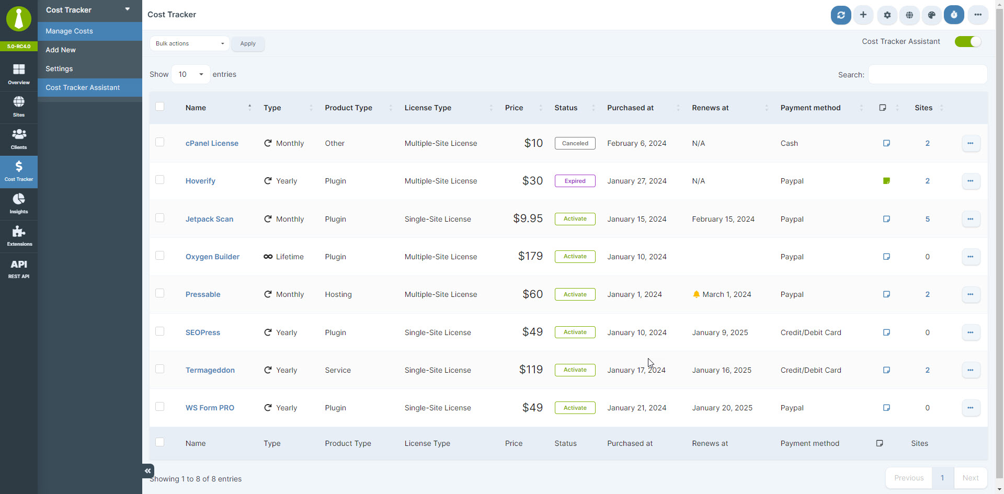Sort table by Renews at column

click(730, 108)
